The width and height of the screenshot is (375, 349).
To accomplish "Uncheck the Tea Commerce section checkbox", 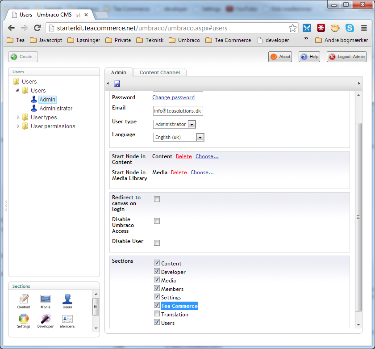I will click(x=157, y=305).
